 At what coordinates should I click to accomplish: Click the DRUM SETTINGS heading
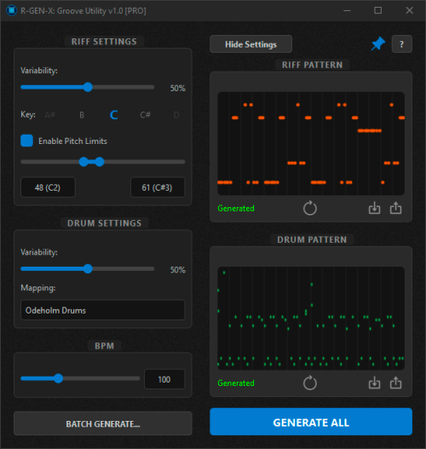[x=104, y=223]
